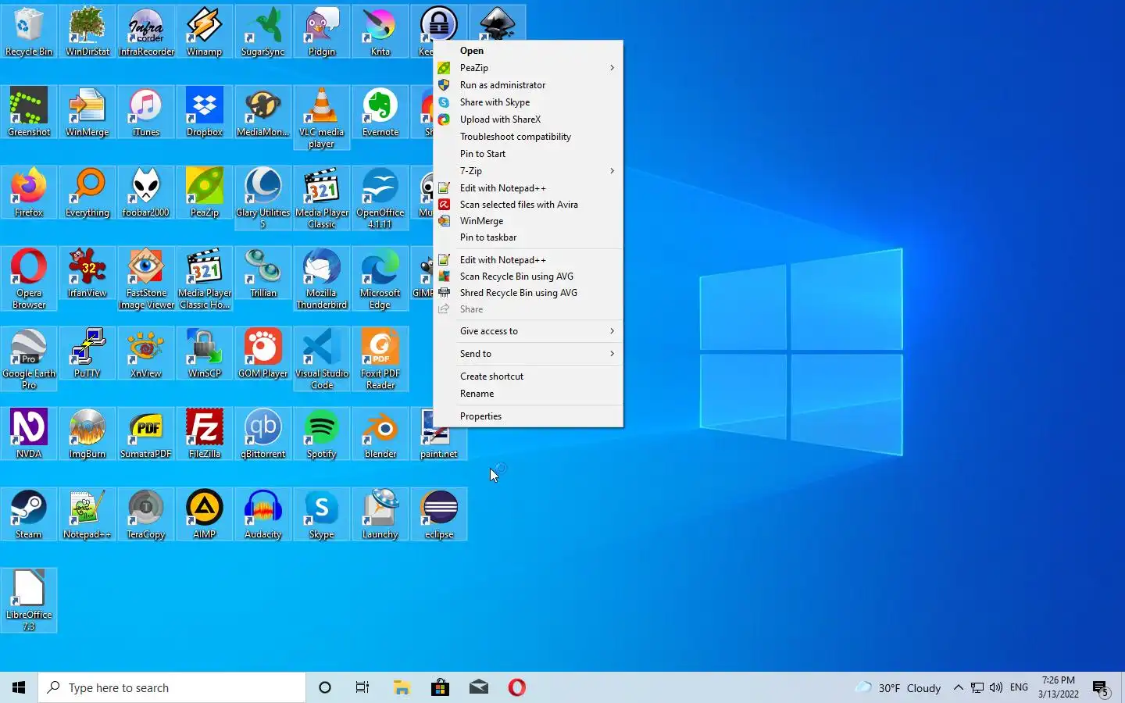Show hidden system tray icons

pos(959,687)
